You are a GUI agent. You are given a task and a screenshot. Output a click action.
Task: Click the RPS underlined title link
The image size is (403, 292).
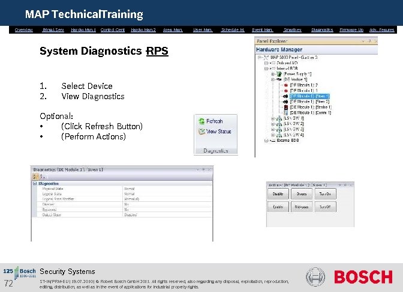[157, 51]
